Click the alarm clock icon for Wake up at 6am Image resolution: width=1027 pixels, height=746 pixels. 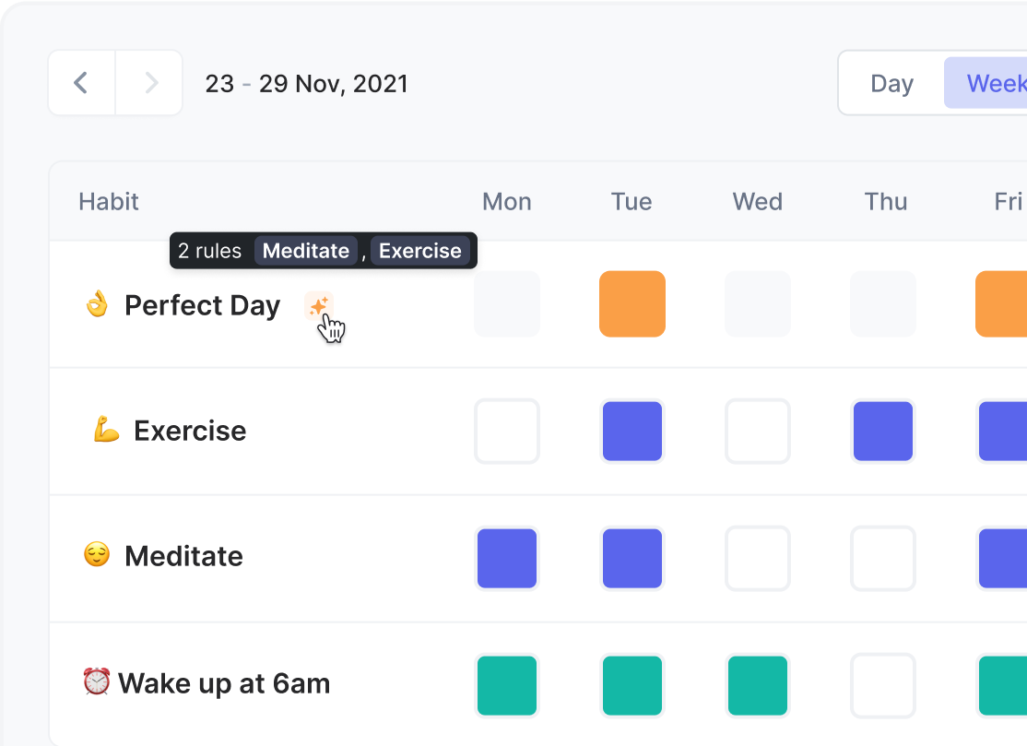click(95, 682)
